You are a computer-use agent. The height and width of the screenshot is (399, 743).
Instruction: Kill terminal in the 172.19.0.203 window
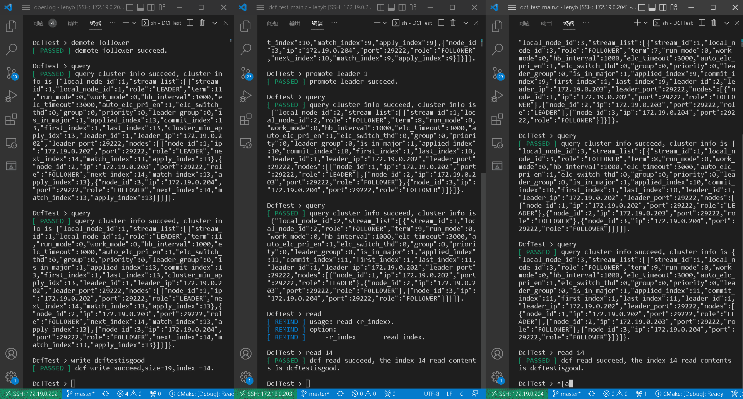(453, 23)
